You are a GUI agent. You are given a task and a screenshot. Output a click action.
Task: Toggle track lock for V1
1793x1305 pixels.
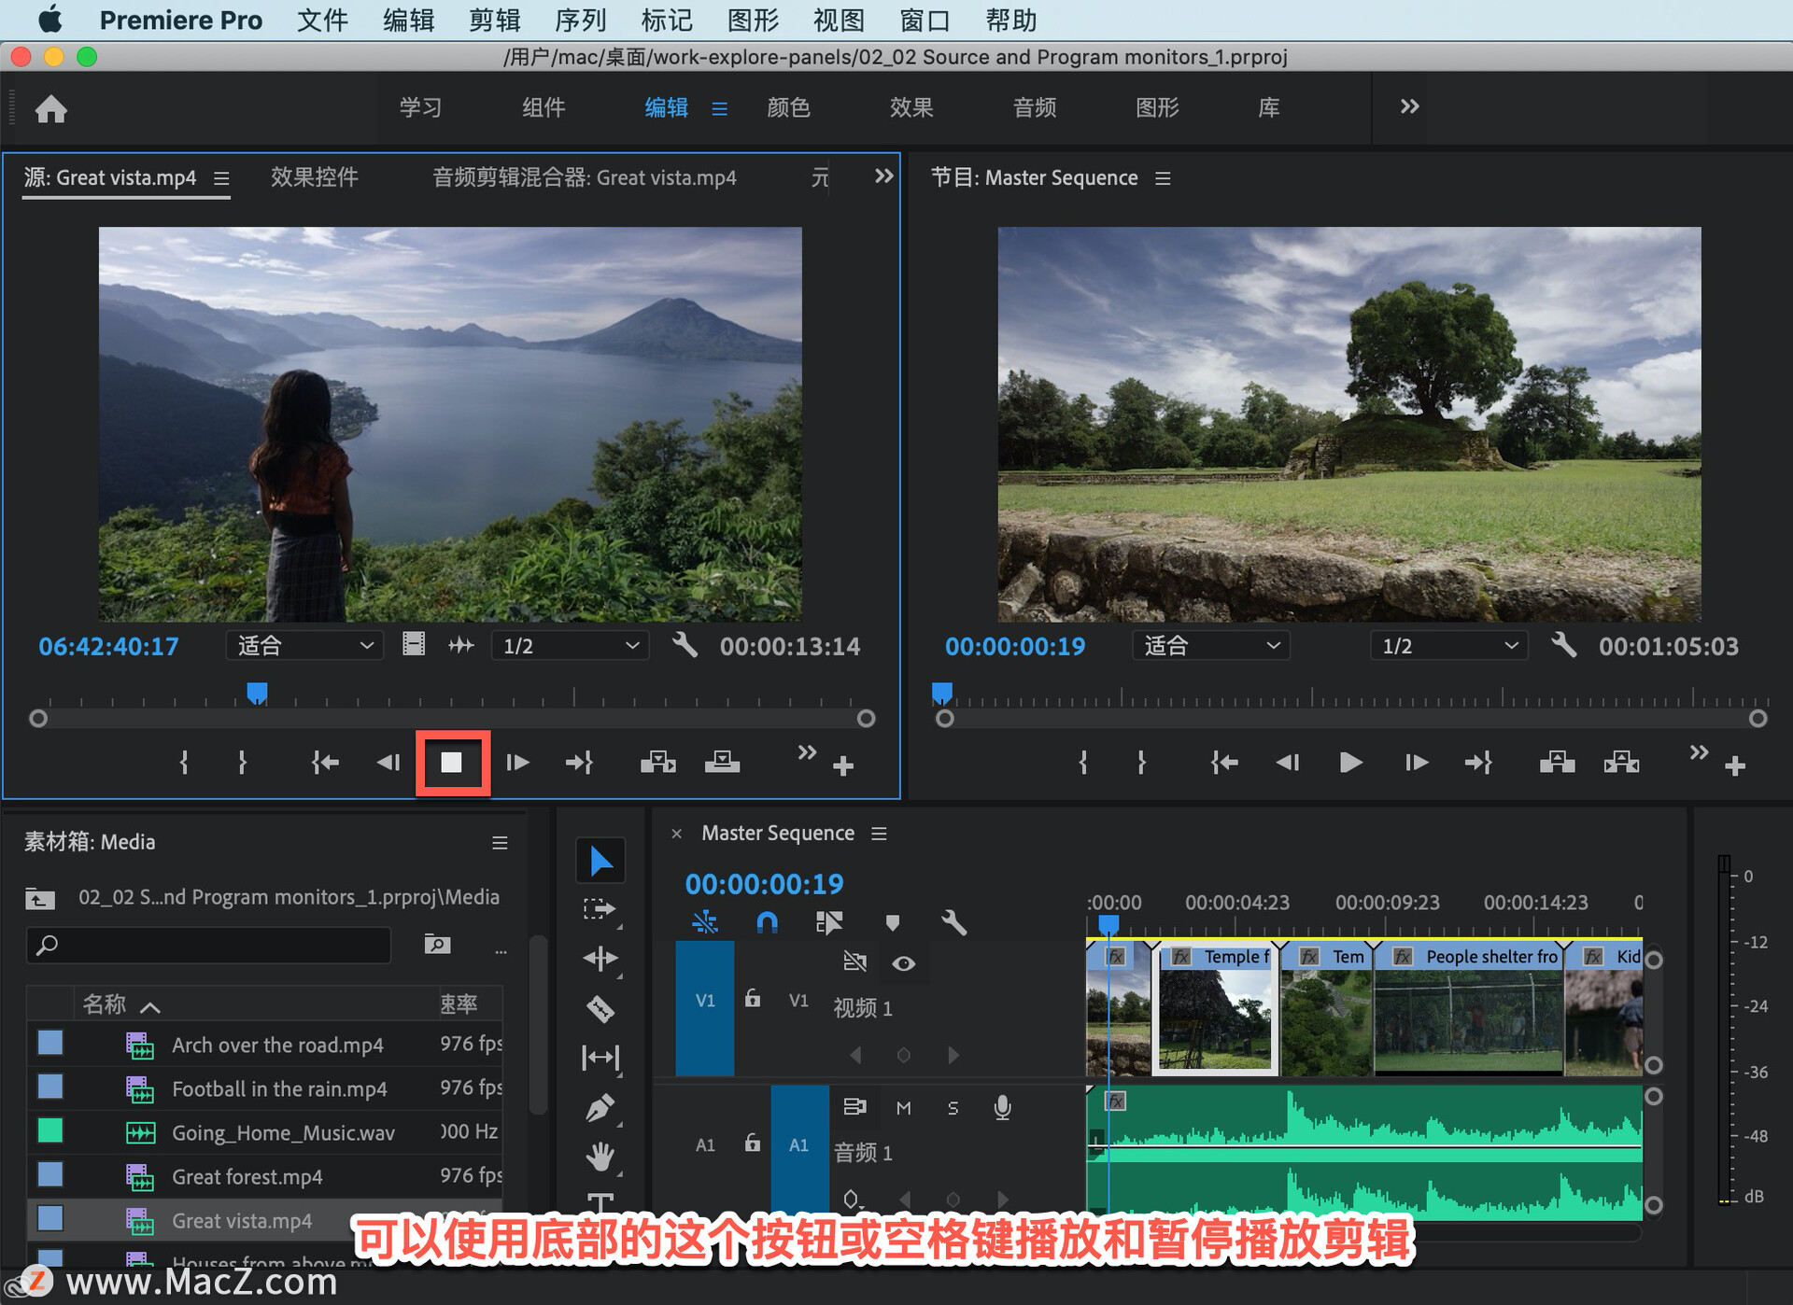click(x=753, y=998)
